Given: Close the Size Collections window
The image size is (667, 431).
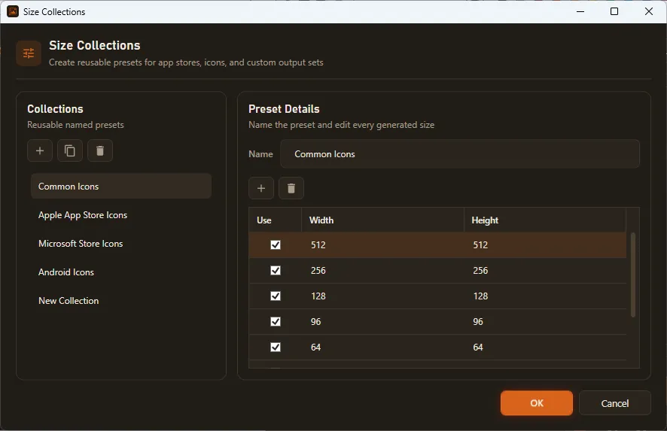Looking at the screenshot, I should pyautogui.click(x=649, y=11).
